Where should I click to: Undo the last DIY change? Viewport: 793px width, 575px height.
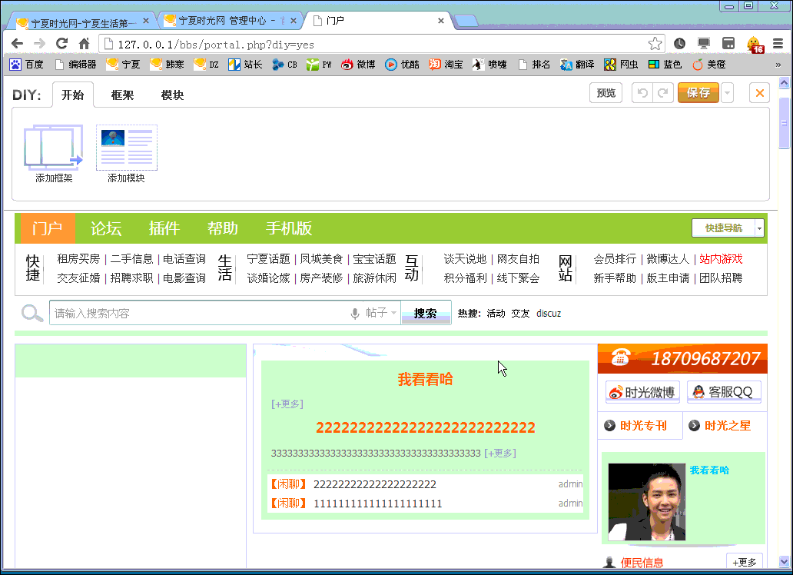[642, 92]
